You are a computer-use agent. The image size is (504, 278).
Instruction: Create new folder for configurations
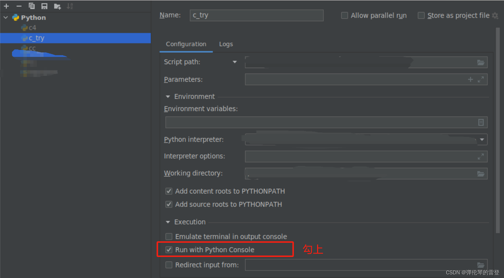point(57,6)
